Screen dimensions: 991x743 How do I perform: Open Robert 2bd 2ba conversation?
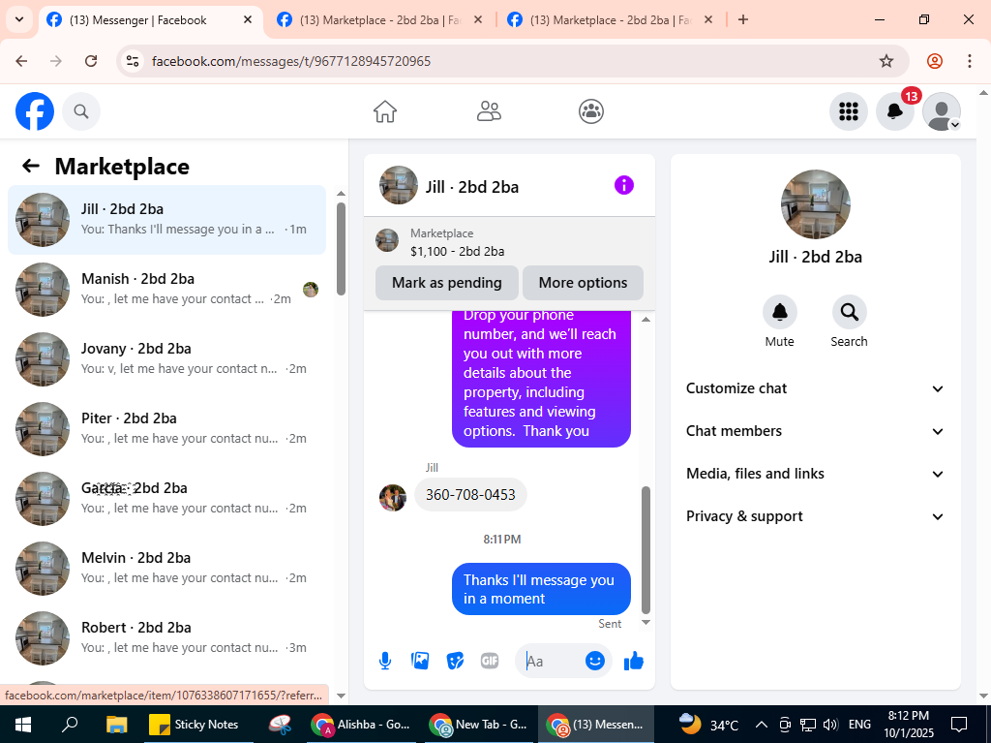166,637
